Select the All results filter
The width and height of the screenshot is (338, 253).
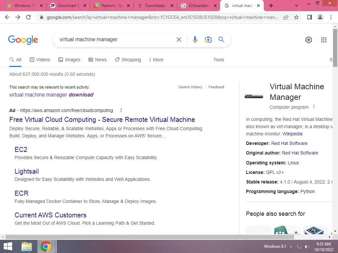click(15, 60)
